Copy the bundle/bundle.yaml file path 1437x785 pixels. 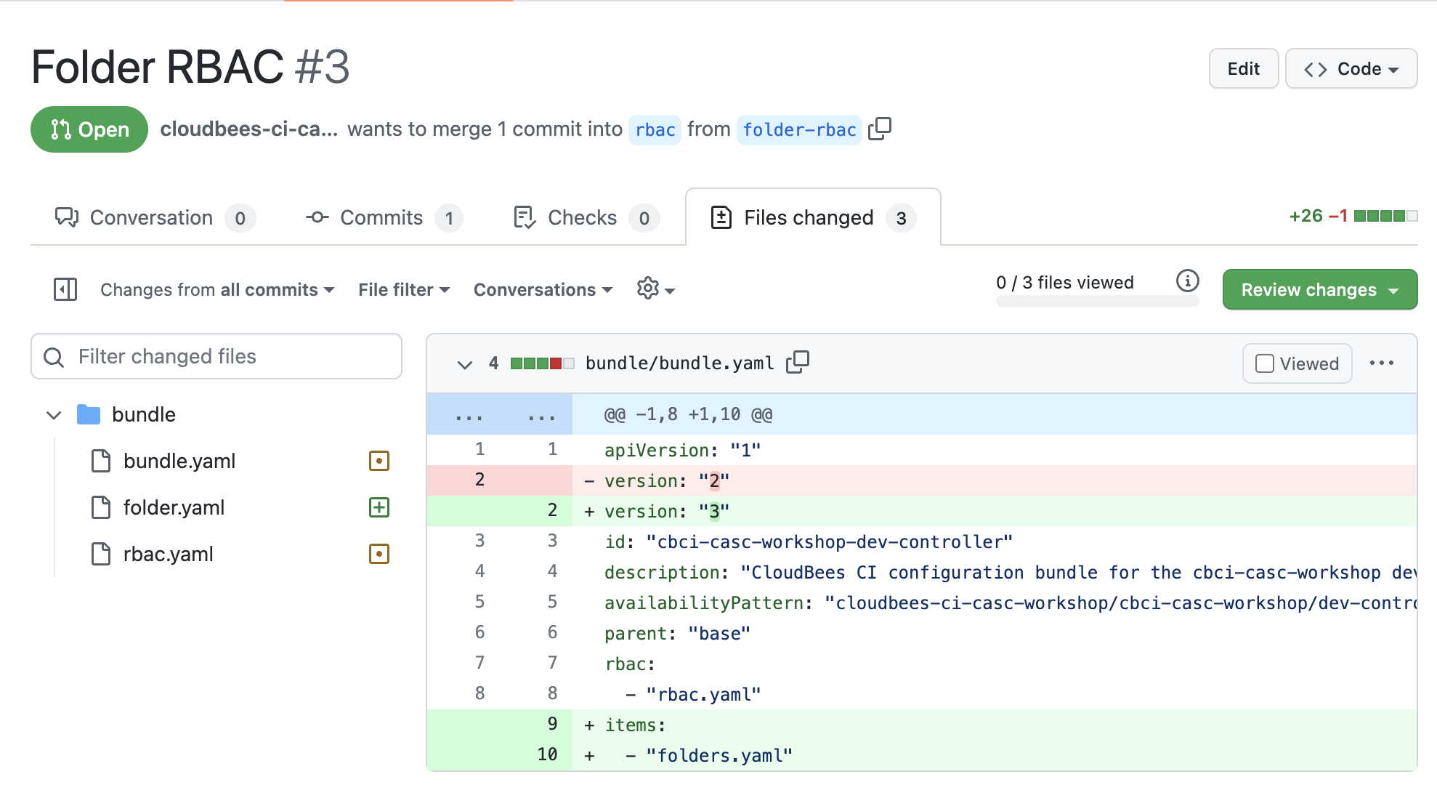point(797,362)
